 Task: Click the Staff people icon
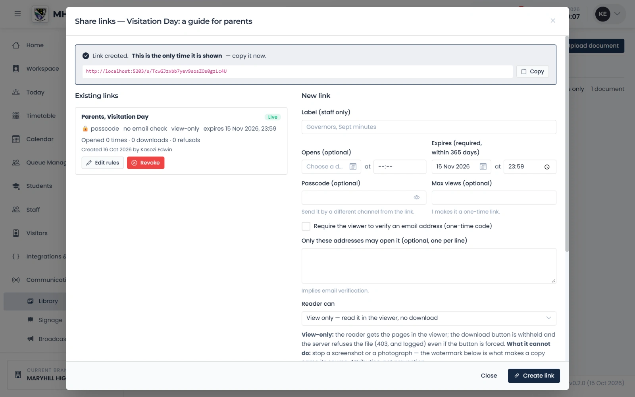(16, 210)
